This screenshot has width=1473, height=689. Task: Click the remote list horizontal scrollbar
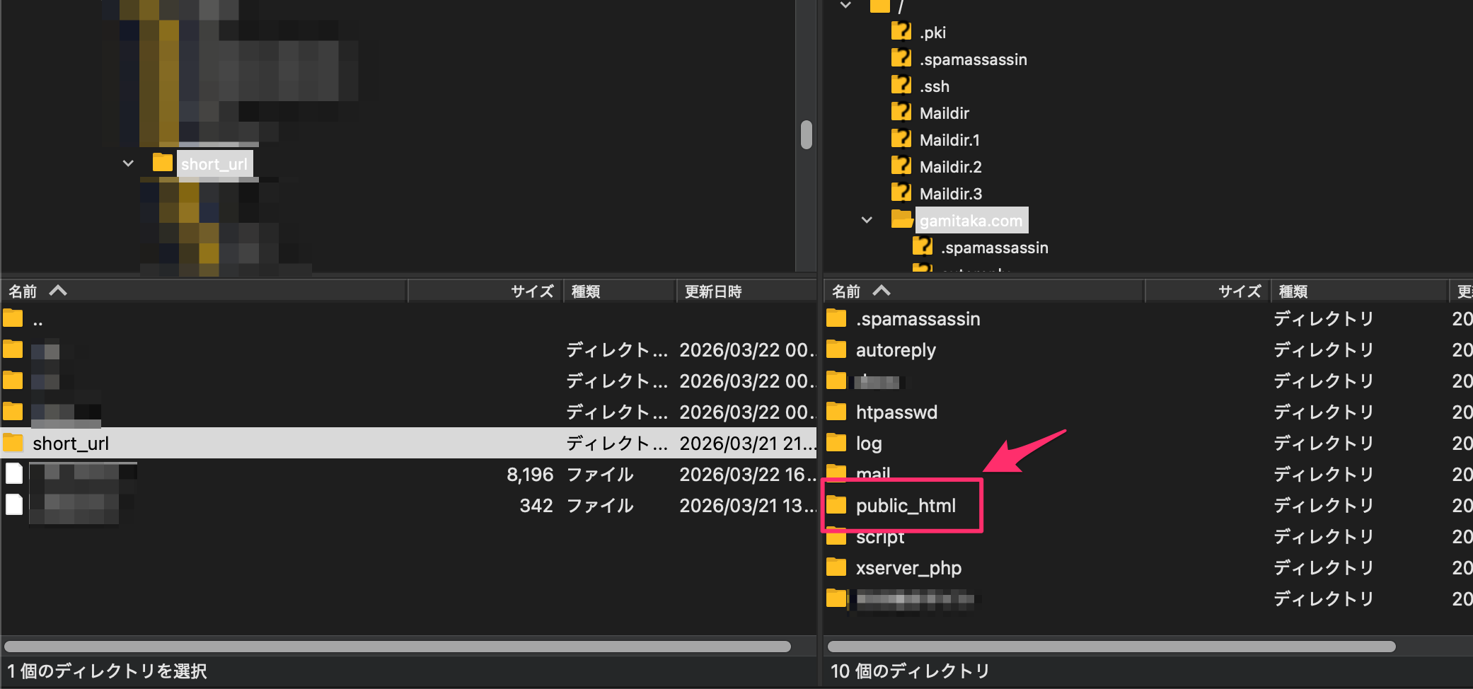tap(1111, 647)
